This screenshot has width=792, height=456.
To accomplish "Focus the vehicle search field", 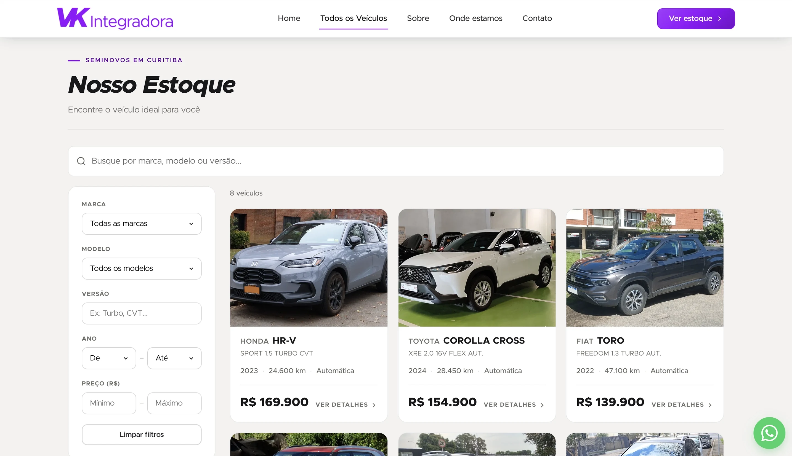I will 395,161.
